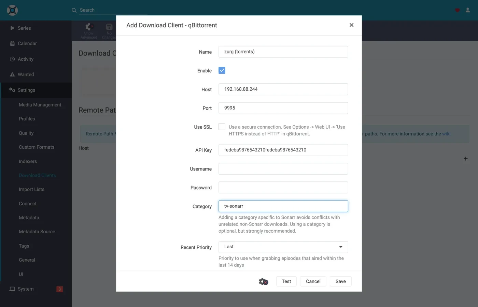478x307 pixels.
Task: Open the user account icon
Action: (468, 10)
